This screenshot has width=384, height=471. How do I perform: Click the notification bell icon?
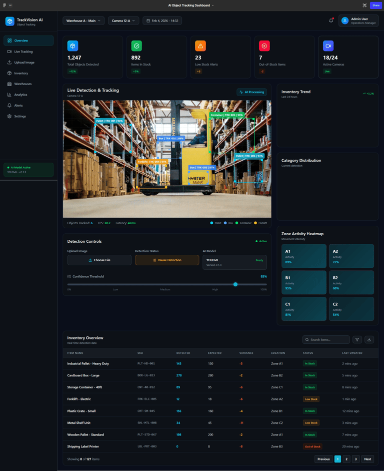[330, 21]
